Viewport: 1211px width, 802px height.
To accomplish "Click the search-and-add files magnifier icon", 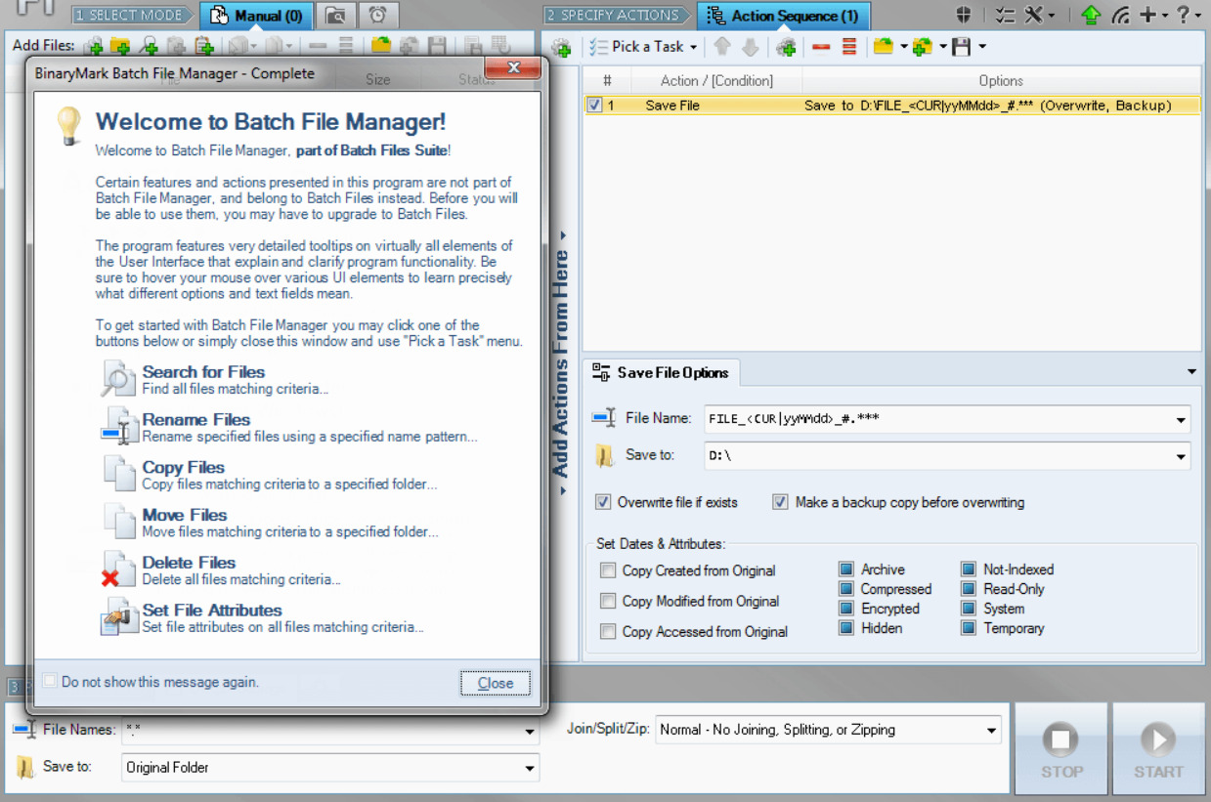I will tap(149, 46).
